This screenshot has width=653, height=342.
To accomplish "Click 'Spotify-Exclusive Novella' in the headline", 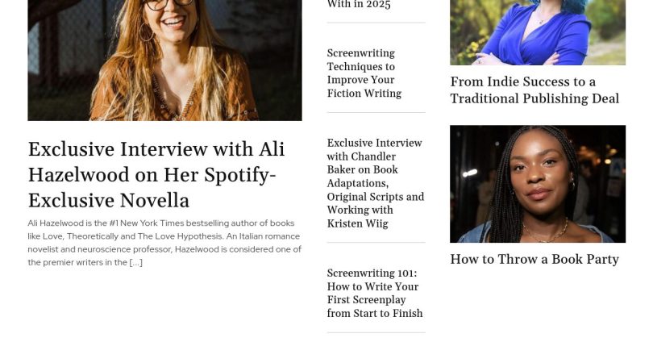I will click(152, 187).
